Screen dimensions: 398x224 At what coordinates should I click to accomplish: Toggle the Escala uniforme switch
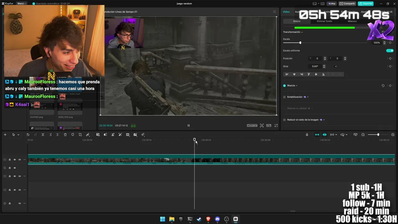(x=390, y=51)
